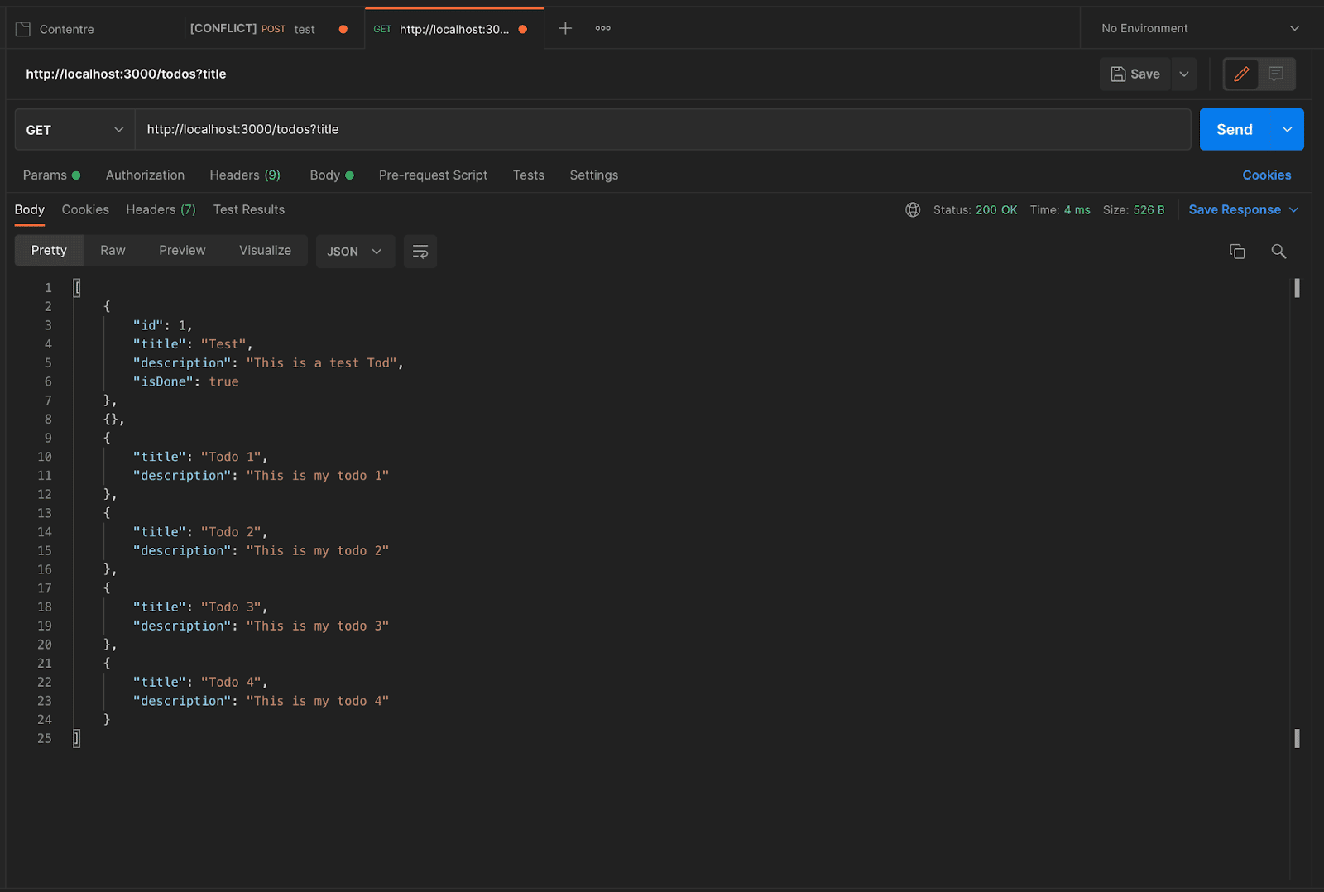Switch to the Headers request tab

click(x=245, y=175)
